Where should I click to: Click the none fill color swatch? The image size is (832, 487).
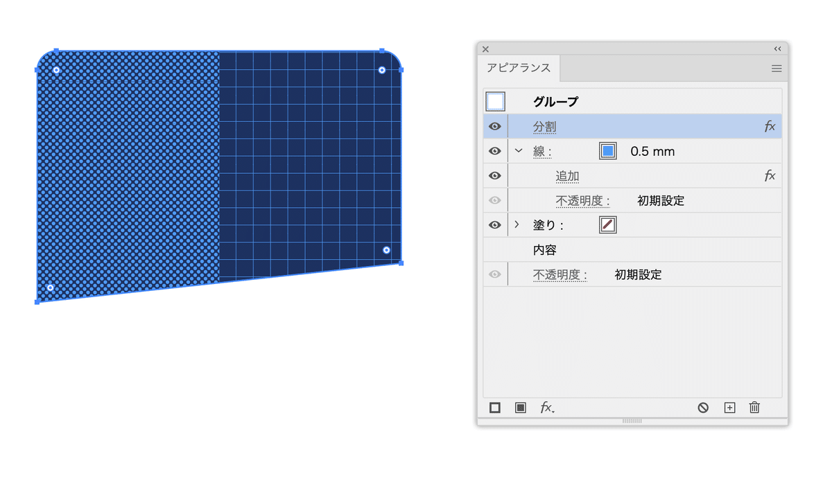[608, 225]
